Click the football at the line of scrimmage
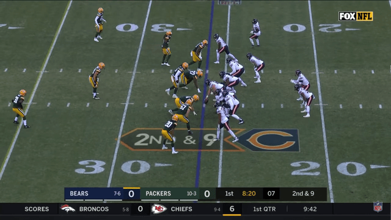391x220 pixels. point(206,100)
